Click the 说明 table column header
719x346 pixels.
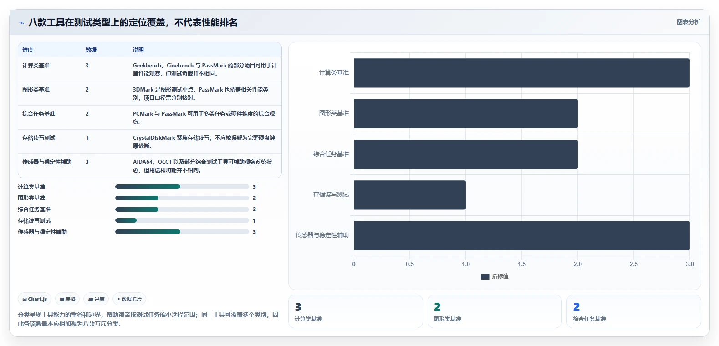tap(138, 50)
